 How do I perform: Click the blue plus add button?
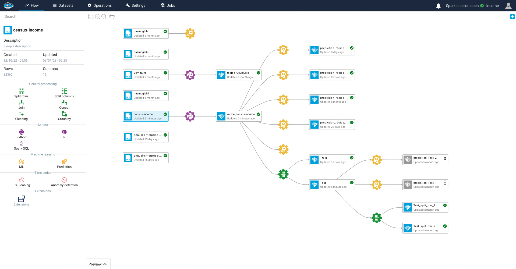click(512, 17)
